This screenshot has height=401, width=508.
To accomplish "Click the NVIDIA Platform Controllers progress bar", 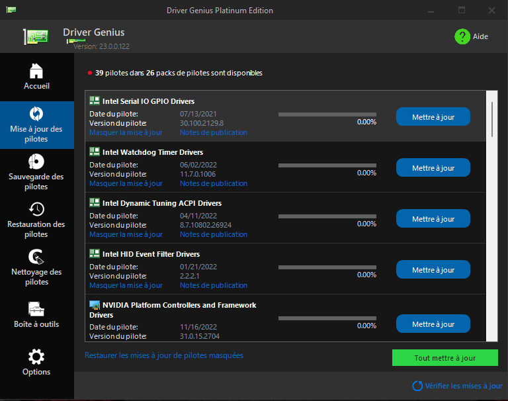I will pyautogui.click(x=327, y=318).
